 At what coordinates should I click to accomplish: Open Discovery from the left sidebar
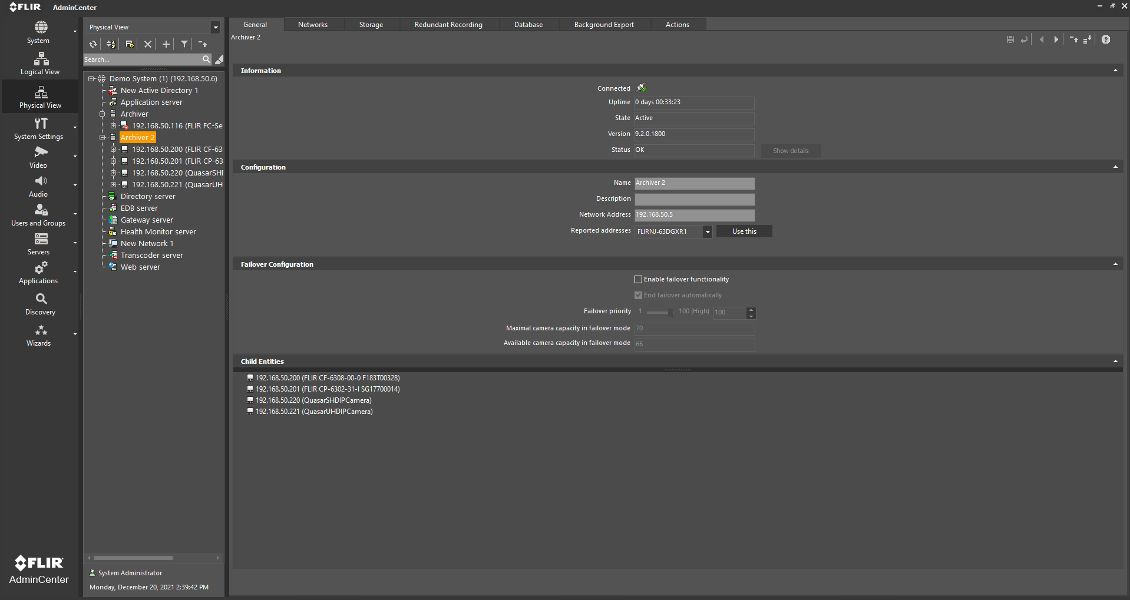(x=39, y=303)
